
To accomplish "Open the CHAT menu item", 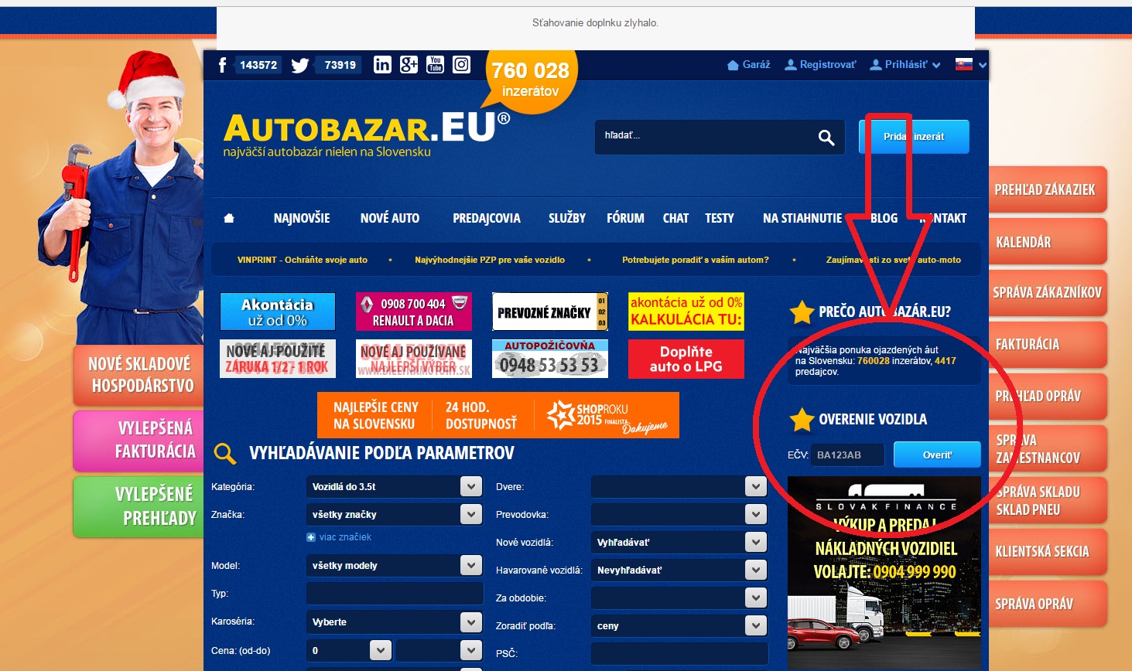I will pyautogui.click(x=675, y=218).
